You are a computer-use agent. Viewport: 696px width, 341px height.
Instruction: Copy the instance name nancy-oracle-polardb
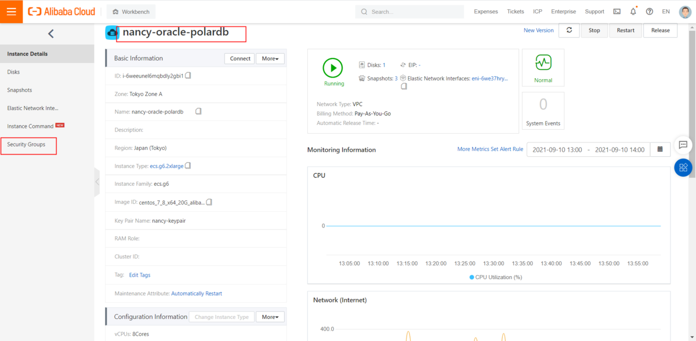(198, 111)
